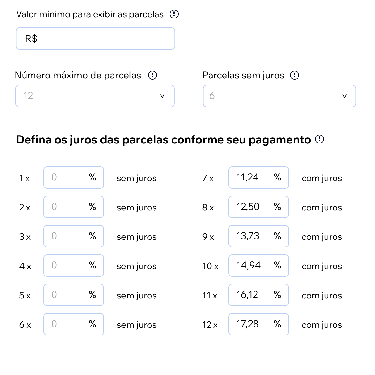Click info icon next to Defina os juros heading
Viewport: 375px width, 375px height.
[319, 139]
